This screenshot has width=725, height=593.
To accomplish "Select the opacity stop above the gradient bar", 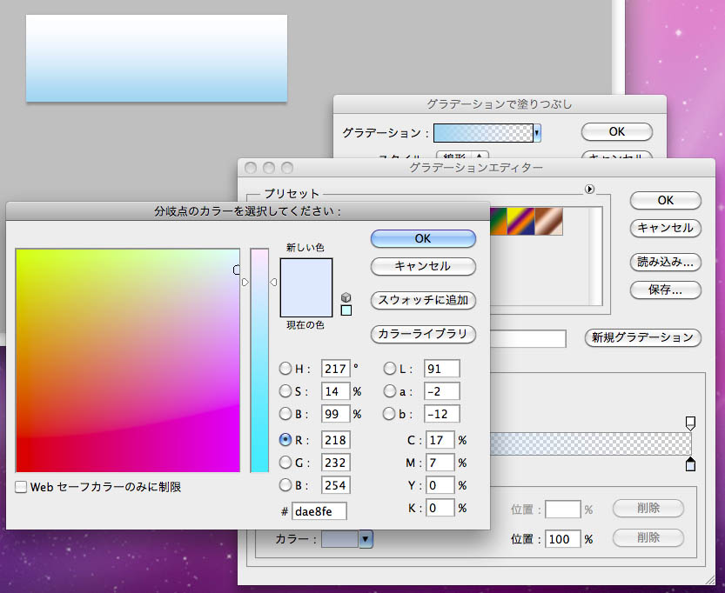I will pos(690,423).
